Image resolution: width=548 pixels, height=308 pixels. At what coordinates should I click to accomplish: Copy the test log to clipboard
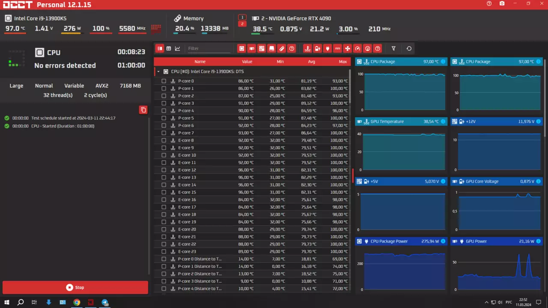tap(143, 110)
